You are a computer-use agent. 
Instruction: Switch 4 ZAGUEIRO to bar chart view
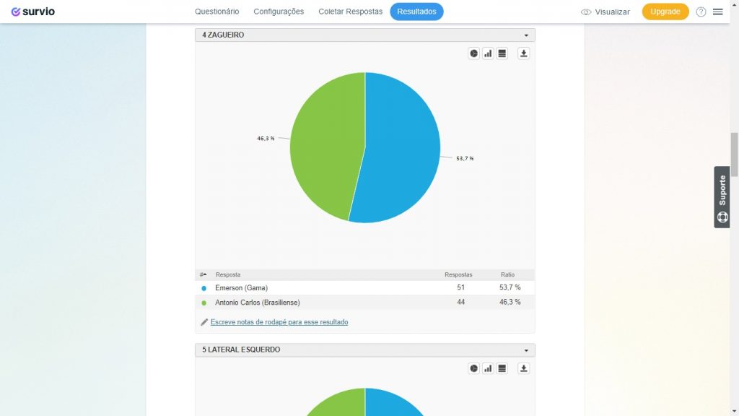488,53
